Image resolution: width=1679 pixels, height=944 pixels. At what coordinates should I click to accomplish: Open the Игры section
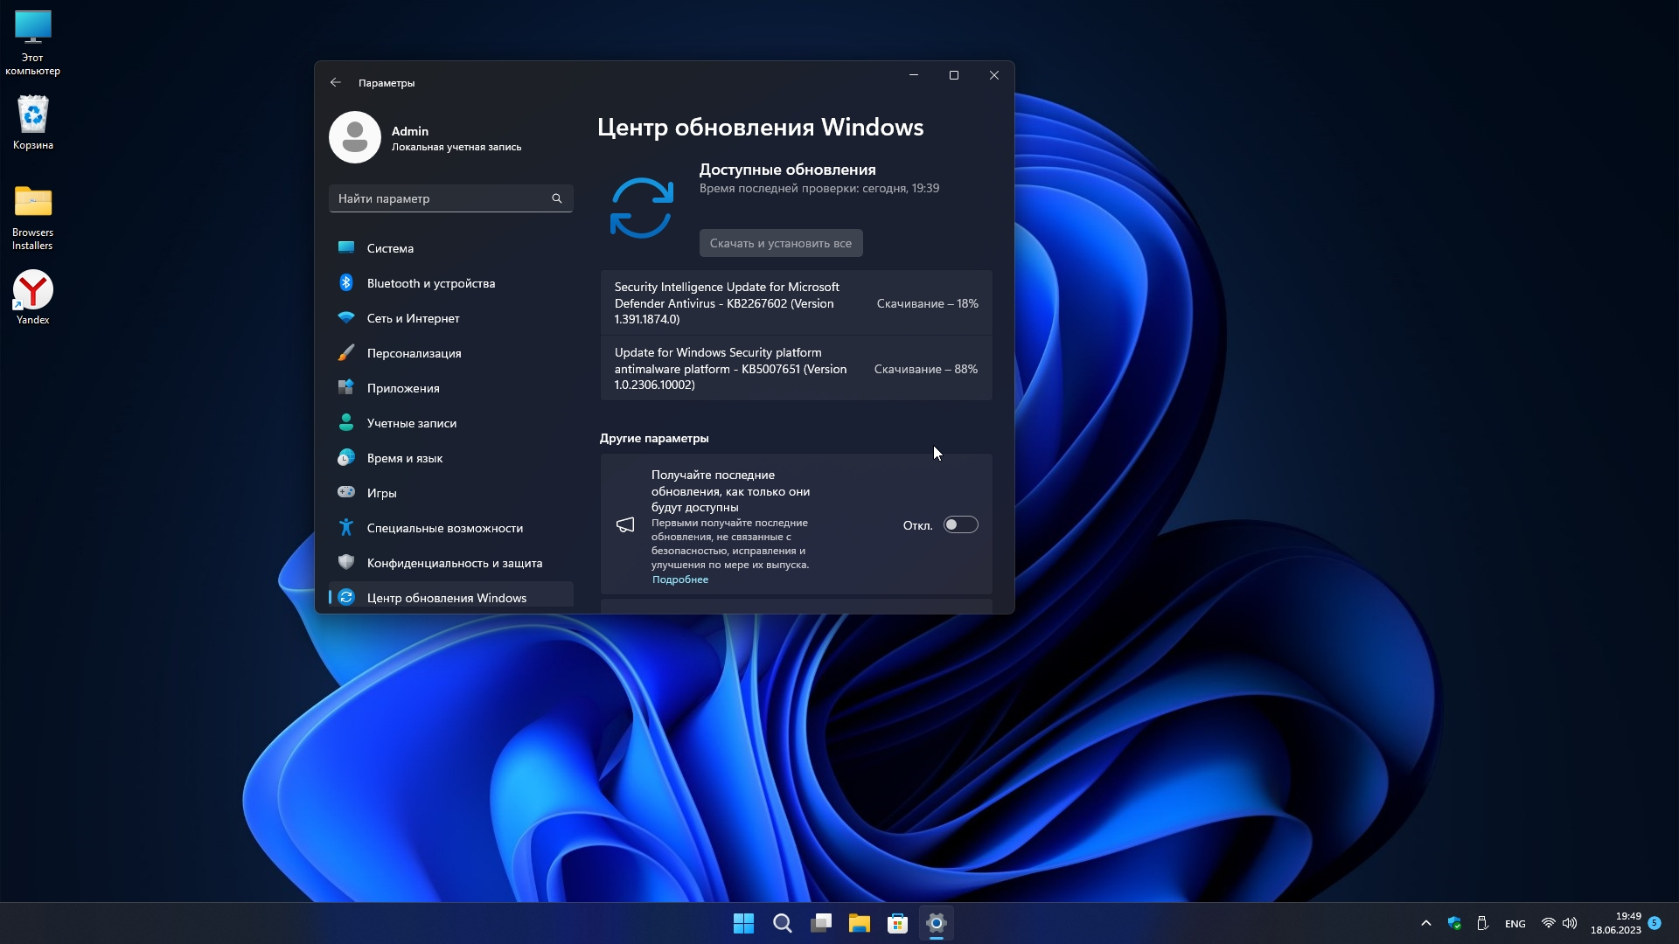pyautogui.click(x=381, y=493)
